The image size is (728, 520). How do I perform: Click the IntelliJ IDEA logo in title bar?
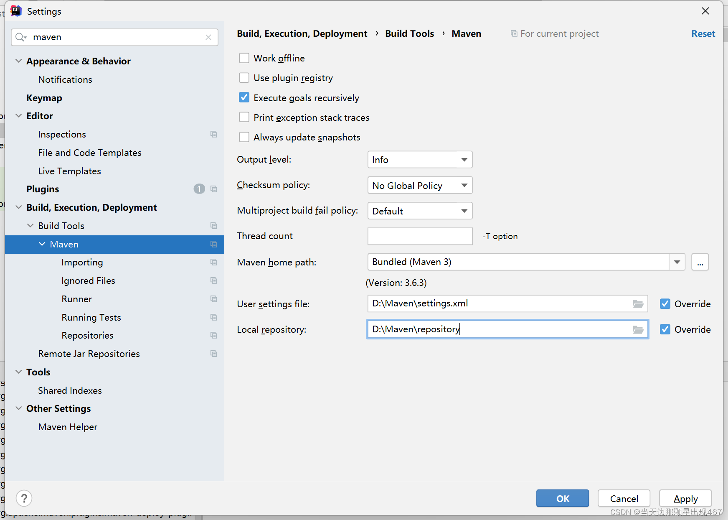pos(16,11)
